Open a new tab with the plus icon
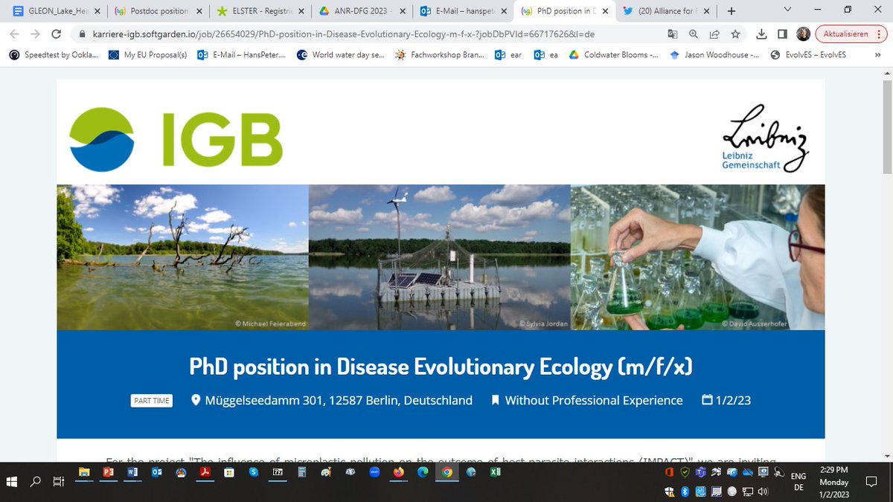The image size is (893, 502). 731,12
